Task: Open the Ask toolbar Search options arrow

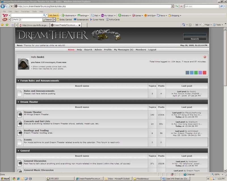Action: [x=54, y=20]
